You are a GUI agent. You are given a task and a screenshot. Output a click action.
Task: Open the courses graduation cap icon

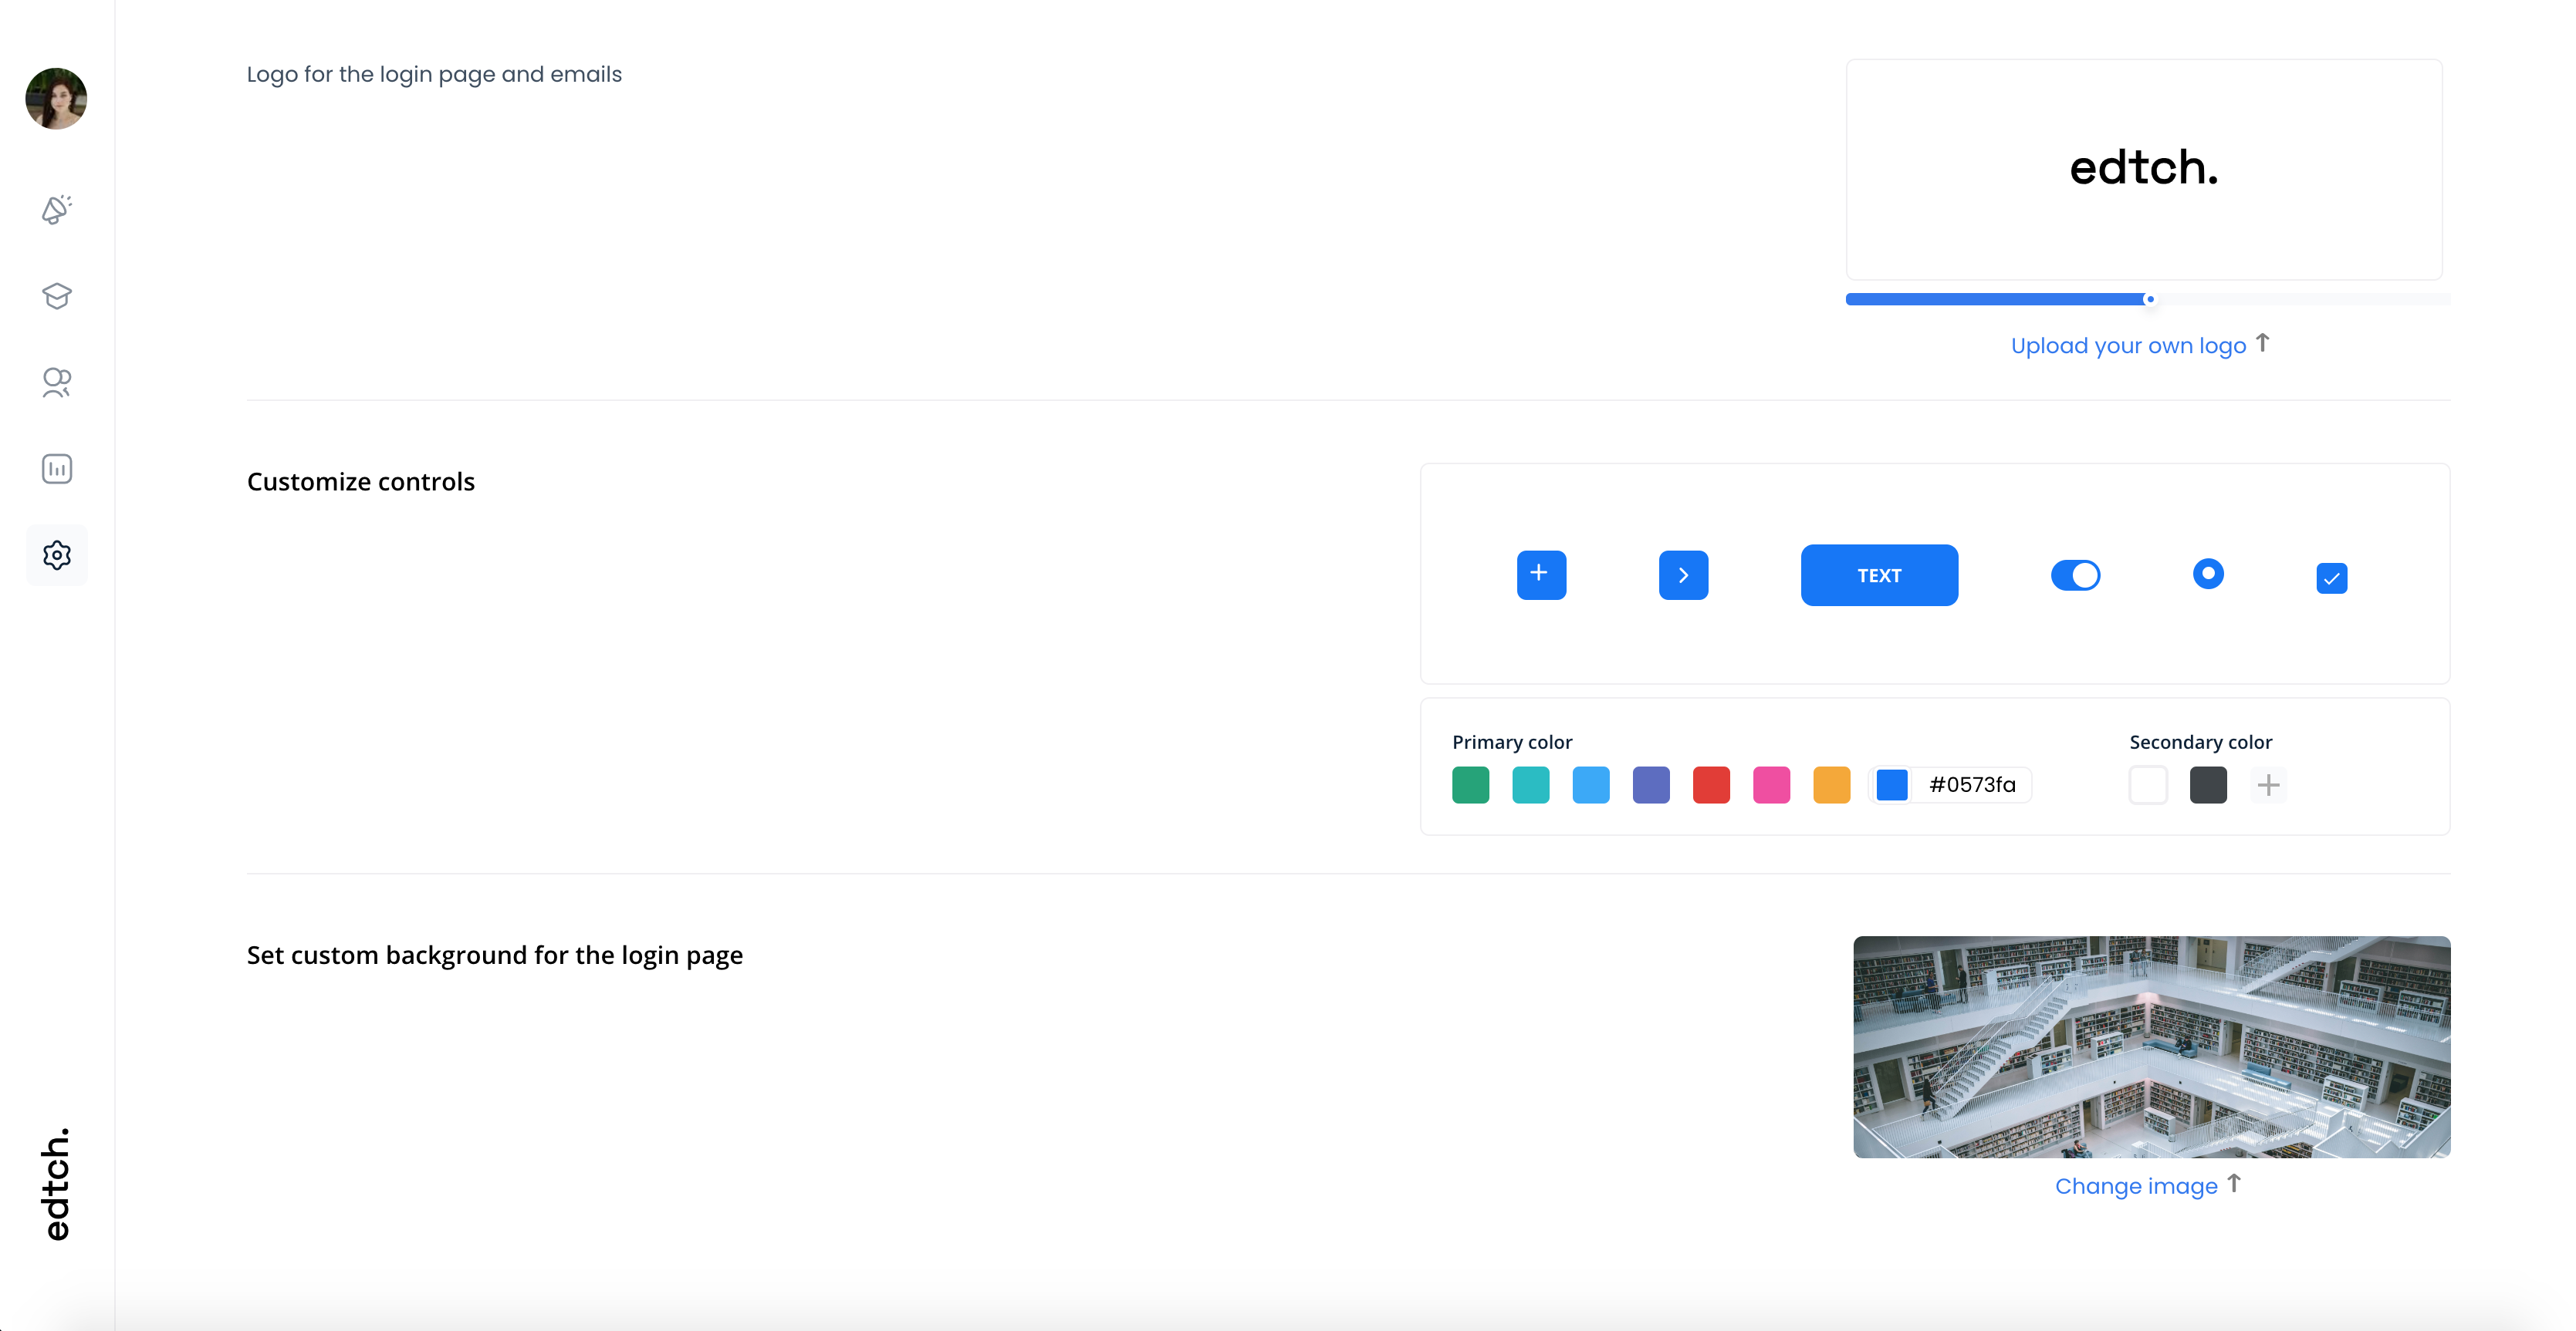coord(57,296)
